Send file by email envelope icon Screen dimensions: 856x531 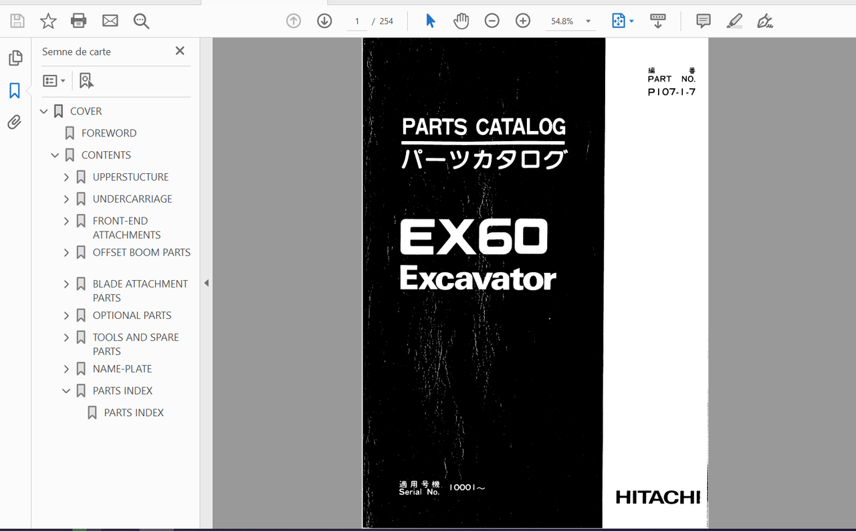[110, 21]
